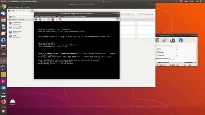Click Отправить button in vokoscreen
The image size is (205, 115).
(189, 63)
